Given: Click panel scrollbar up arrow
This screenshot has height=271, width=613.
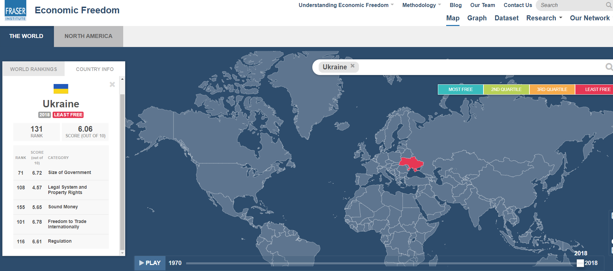Looking at the screenshot, I should coord(122,79).
